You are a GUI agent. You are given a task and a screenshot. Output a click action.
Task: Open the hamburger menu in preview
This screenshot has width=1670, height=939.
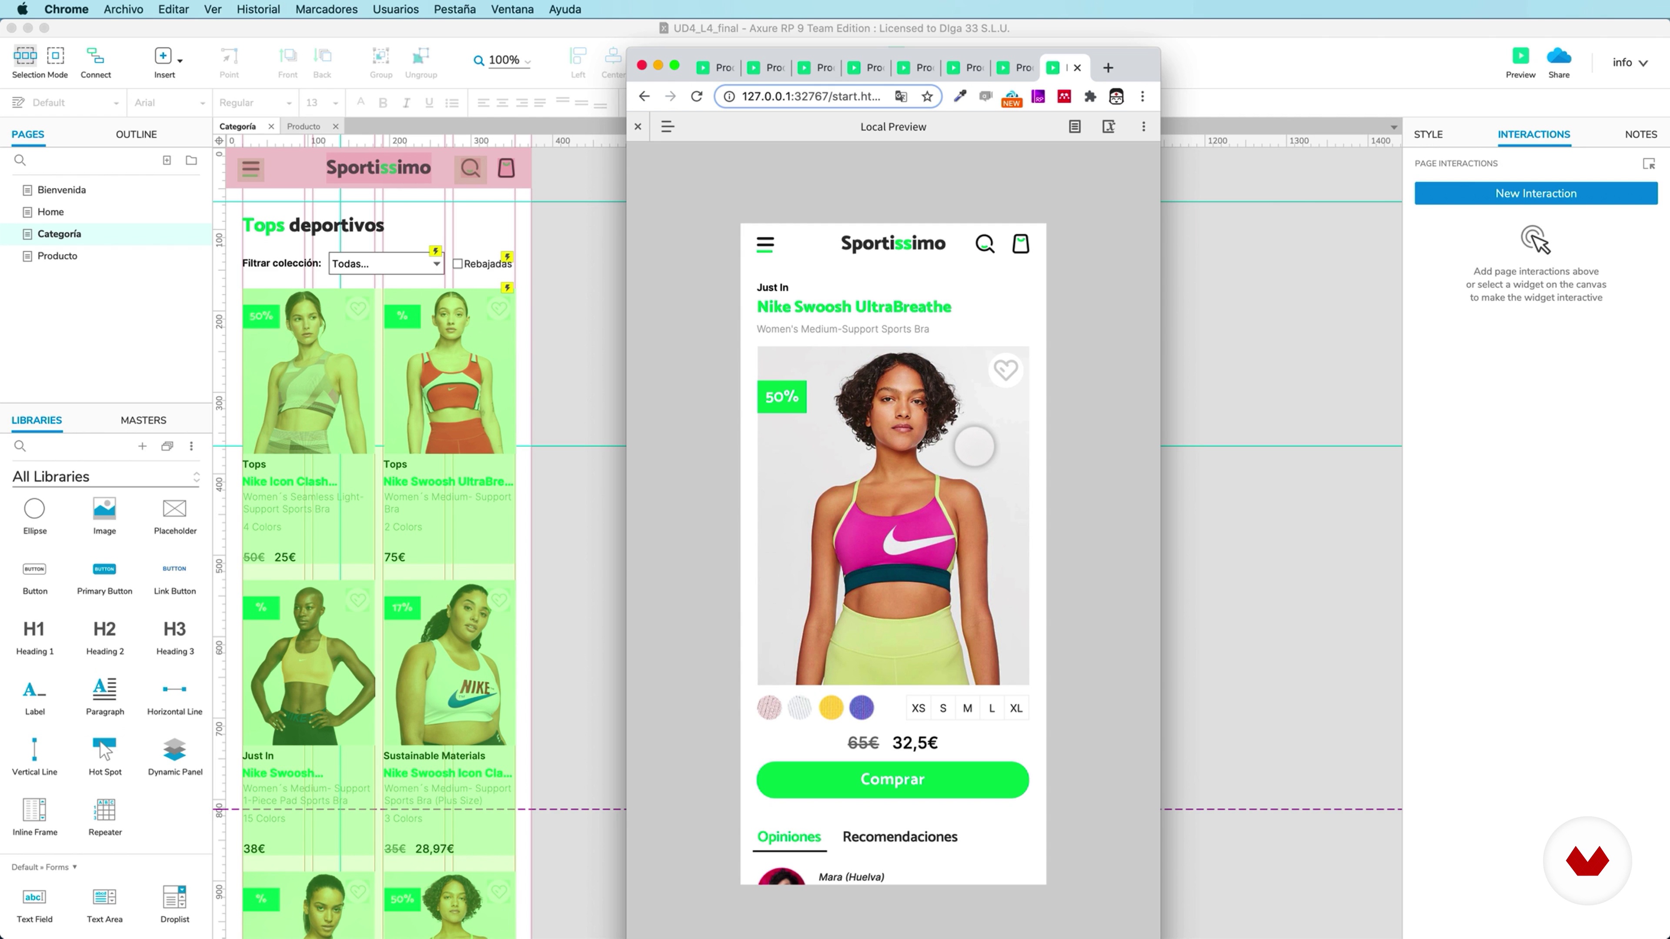[765, 244]
